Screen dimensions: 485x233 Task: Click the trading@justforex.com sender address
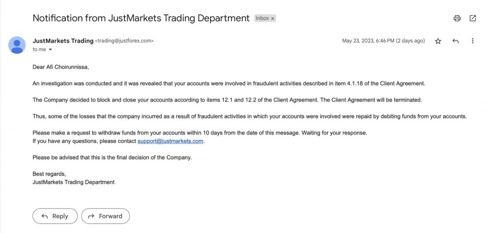(x=124, y=41)
